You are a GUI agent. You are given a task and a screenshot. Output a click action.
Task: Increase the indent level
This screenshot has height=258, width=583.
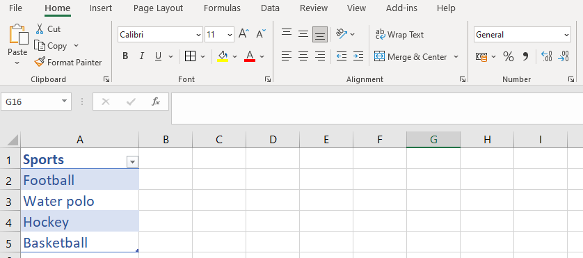point(358,56)
